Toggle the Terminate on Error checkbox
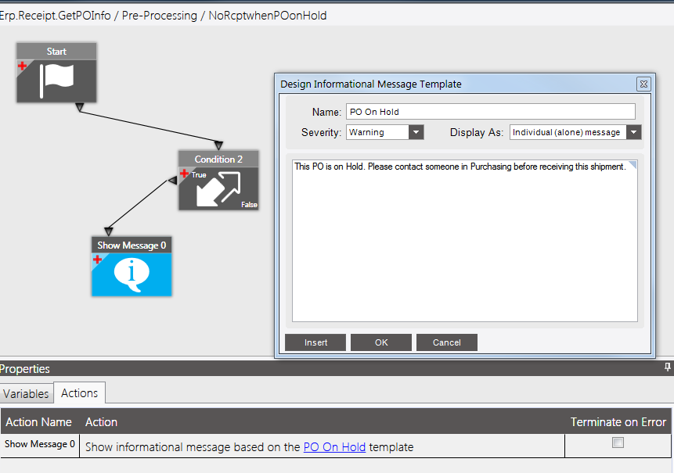 pyautogui.click(x=618, y=443)
